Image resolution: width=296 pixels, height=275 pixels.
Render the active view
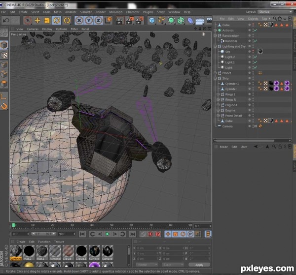pyautogui.click(x=119, y=20)
